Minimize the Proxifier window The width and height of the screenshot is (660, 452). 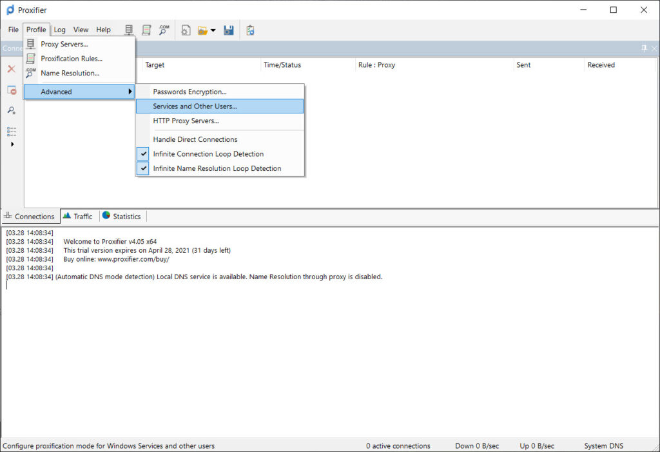point(583,10)
